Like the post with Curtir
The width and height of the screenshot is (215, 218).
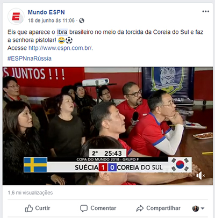pos(38,208)
